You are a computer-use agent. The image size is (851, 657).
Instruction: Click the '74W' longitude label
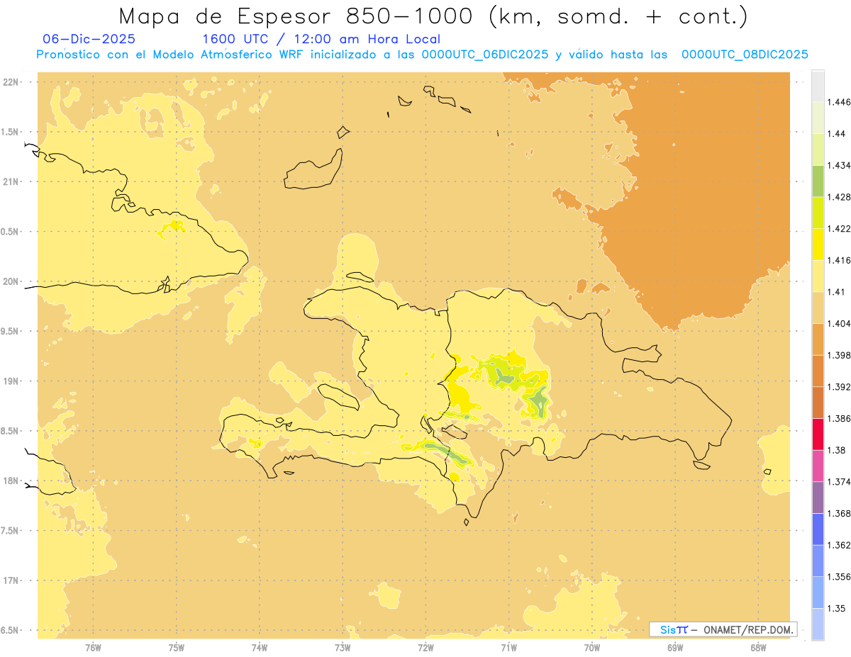coord(260,648)
